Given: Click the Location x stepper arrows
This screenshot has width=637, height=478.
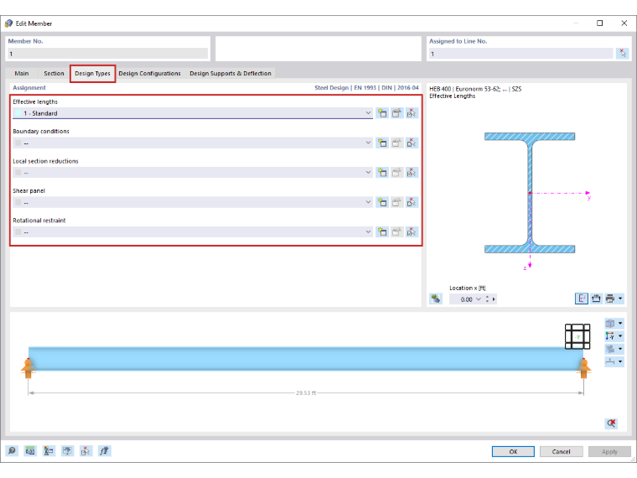Looking at the screenshot, I should pos(487,299).
